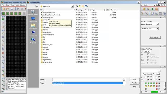The image size is (167, 94).
Task: Click stacked windows icon in Allegro right toolbar
Action: click(x=152, y=14)
